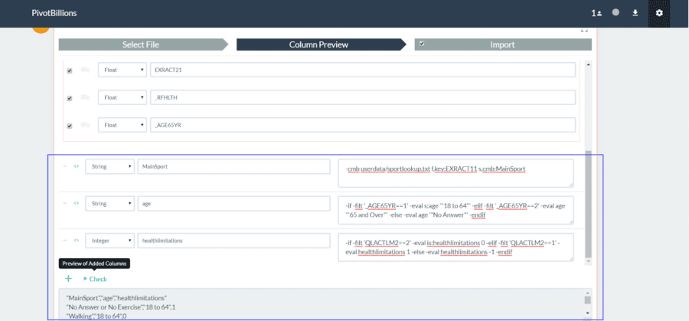Select the Column Preview step
The height and width of the screenshot is (321, 689).
click(322, 44)
